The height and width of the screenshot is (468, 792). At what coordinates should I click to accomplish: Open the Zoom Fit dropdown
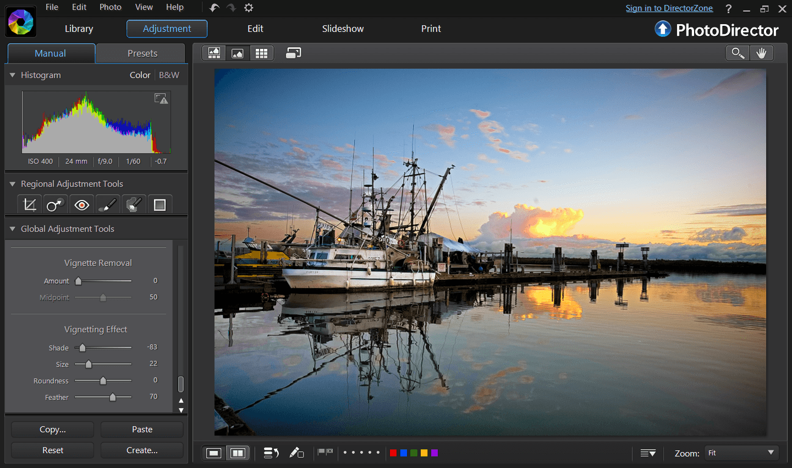[x=742, y=453]
